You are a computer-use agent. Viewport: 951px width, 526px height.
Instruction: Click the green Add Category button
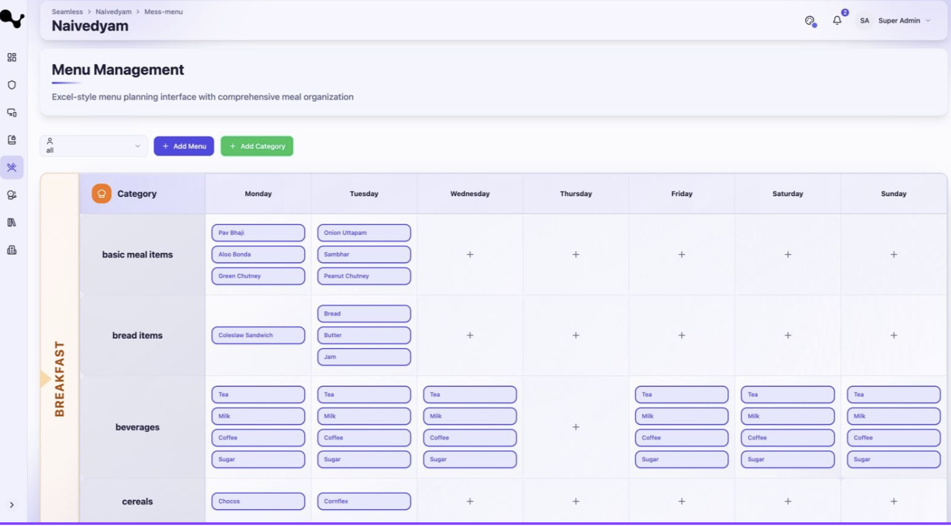click(x=257, y=146)
